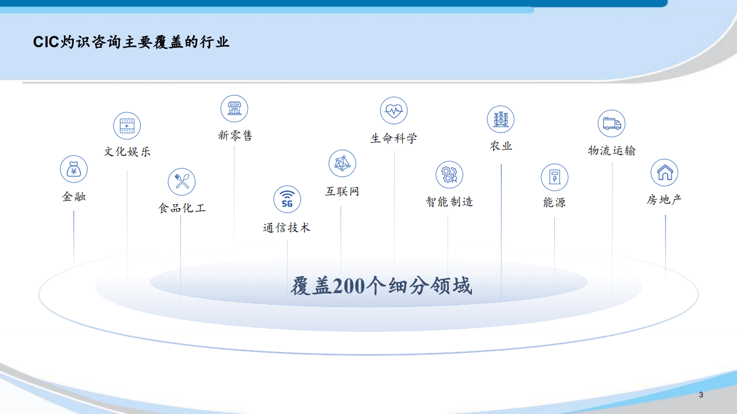The image size is (737, 414).
Task: Click the 通信技术 5G wireless icon
Action: [288, 200]
